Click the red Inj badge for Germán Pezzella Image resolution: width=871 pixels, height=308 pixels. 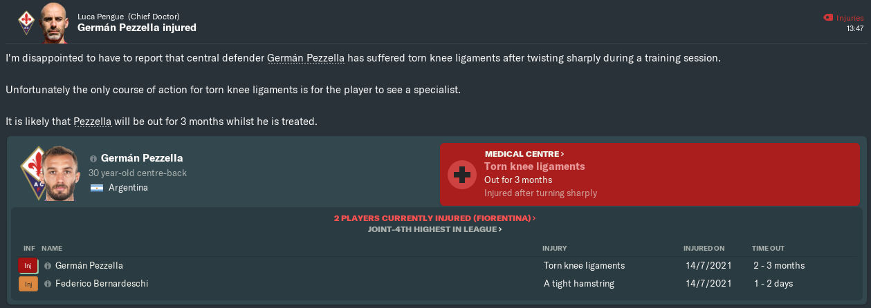pyautogui.click(x=28, y=266)
